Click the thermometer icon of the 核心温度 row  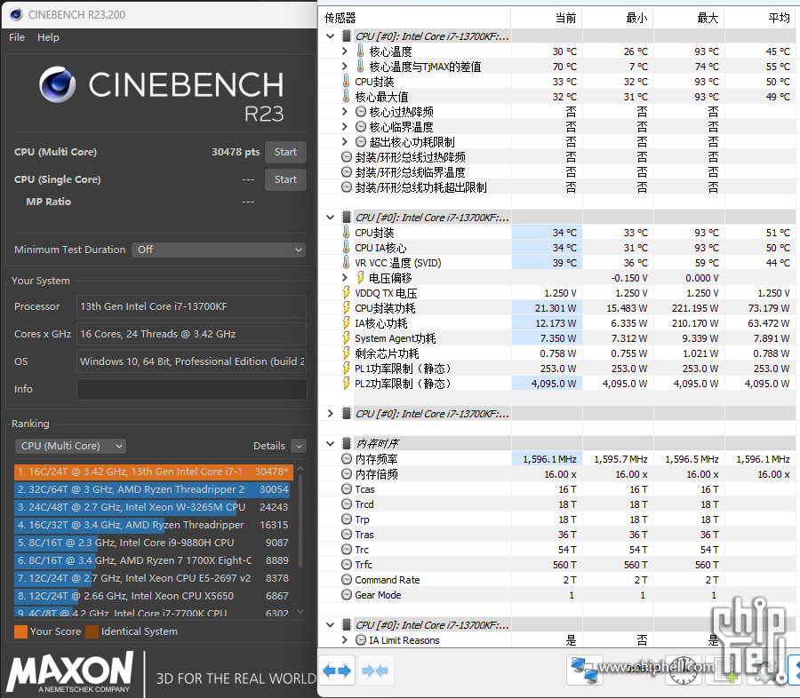360,51
